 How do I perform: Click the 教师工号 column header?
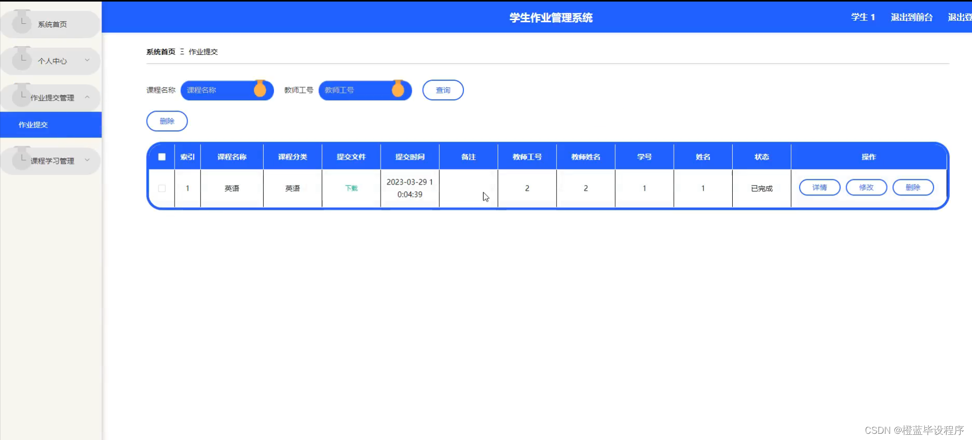click(527, 157)
